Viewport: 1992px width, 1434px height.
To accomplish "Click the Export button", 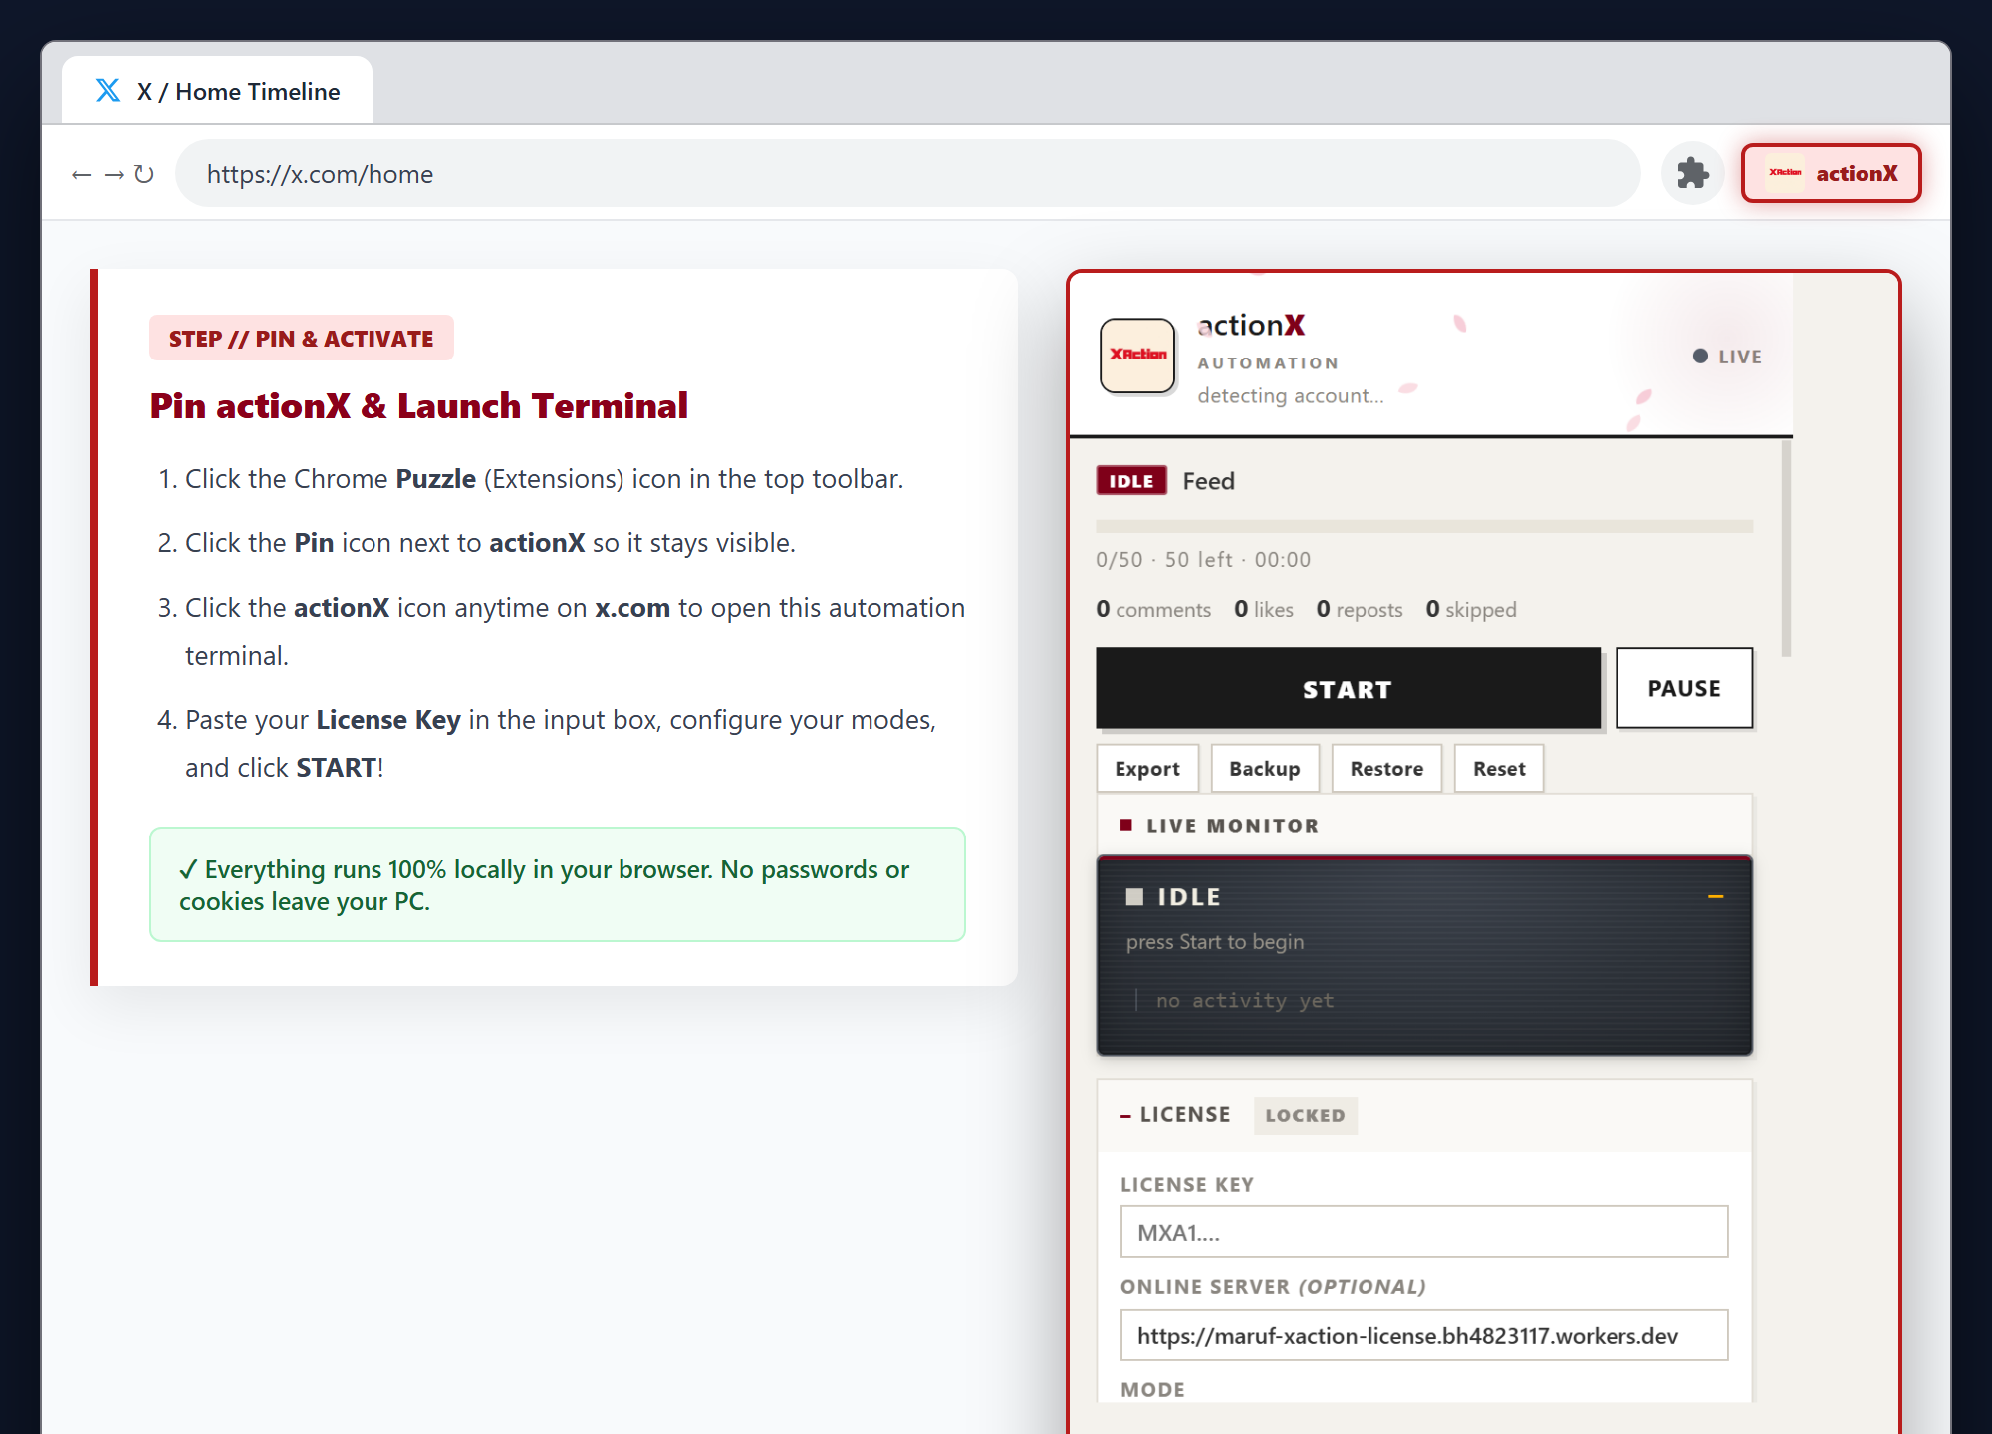I will [x=1147, y=769].
